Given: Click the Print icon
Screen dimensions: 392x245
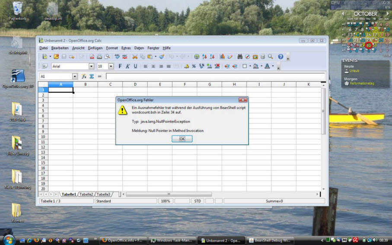Looking at the screenshot, I should click(99, 57).
